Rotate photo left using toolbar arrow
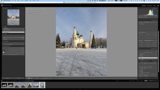This screenshot has height=90, width=160. [50, 78]
